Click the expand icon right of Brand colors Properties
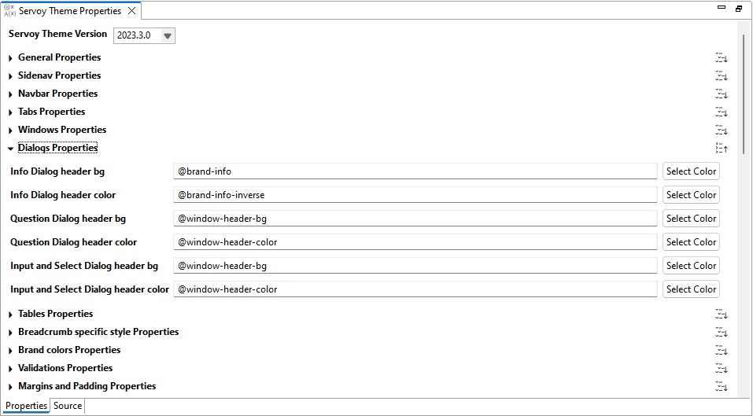This screenshot has height=416, width=753. [721, 350]
